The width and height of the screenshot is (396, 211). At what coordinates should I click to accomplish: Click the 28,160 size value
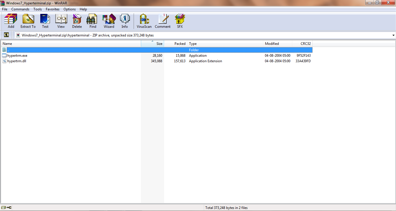tap(157, 56)
